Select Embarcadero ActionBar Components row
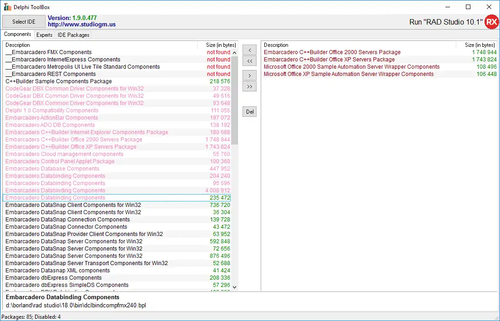The height and width of the screenshot is (321, 500). click(117, 118)
